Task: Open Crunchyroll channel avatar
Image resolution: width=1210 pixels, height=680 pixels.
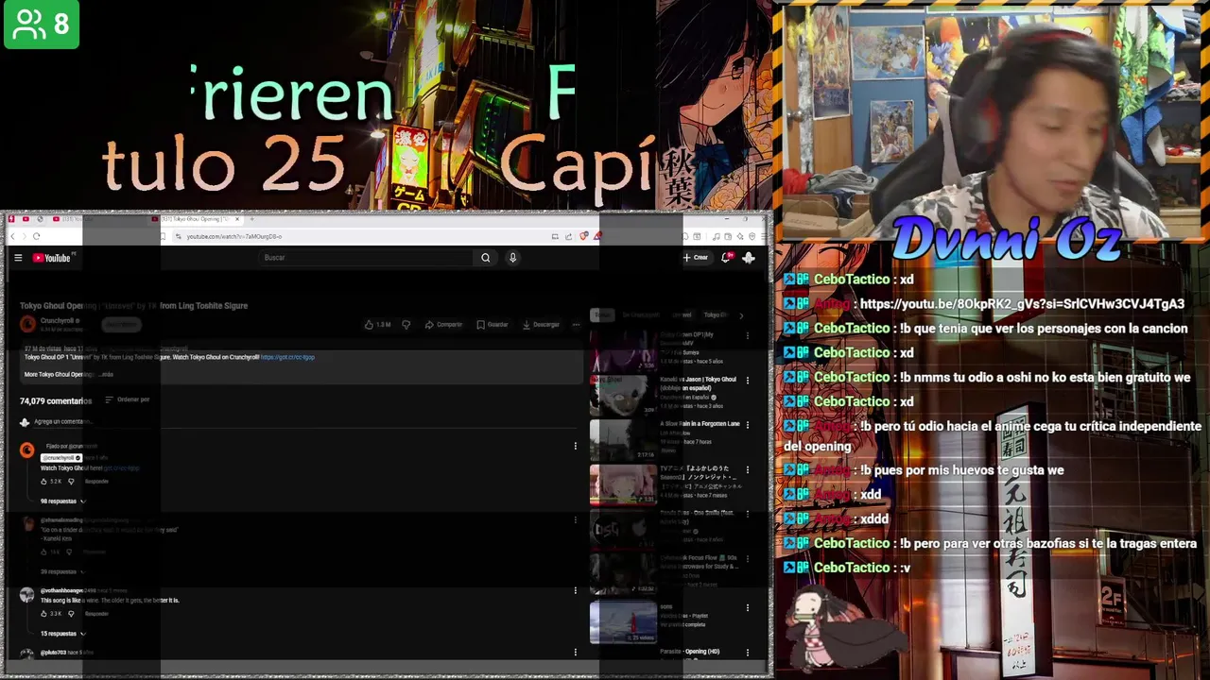Action: coord(27,324)
